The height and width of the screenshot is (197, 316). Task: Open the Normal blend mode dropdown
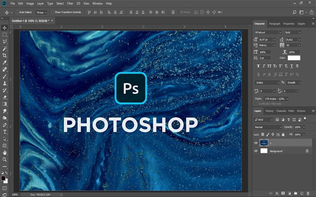[x=268, y=127]
